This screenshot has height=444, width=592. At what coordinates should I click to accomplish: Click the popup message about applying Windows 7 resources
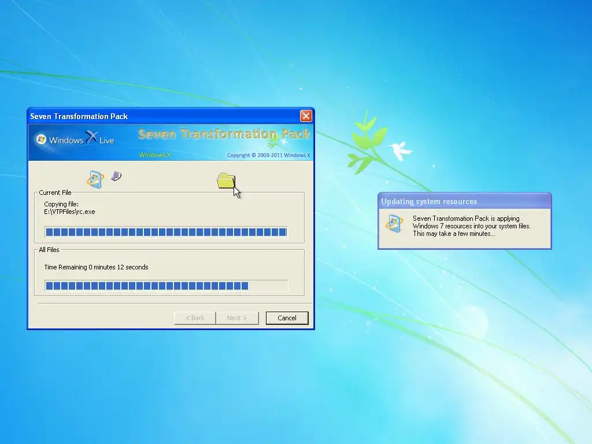pos(472,226)
